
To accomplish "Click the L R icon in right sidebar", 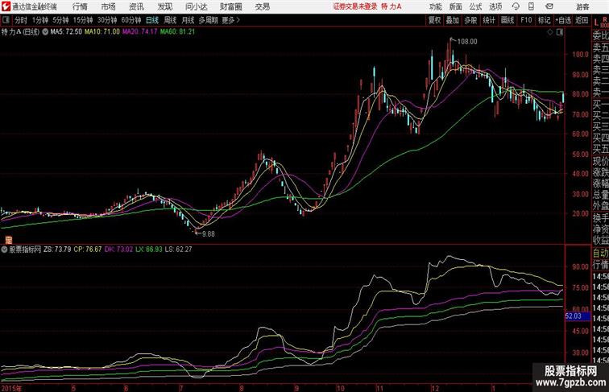I will click(x=601, y=23).
